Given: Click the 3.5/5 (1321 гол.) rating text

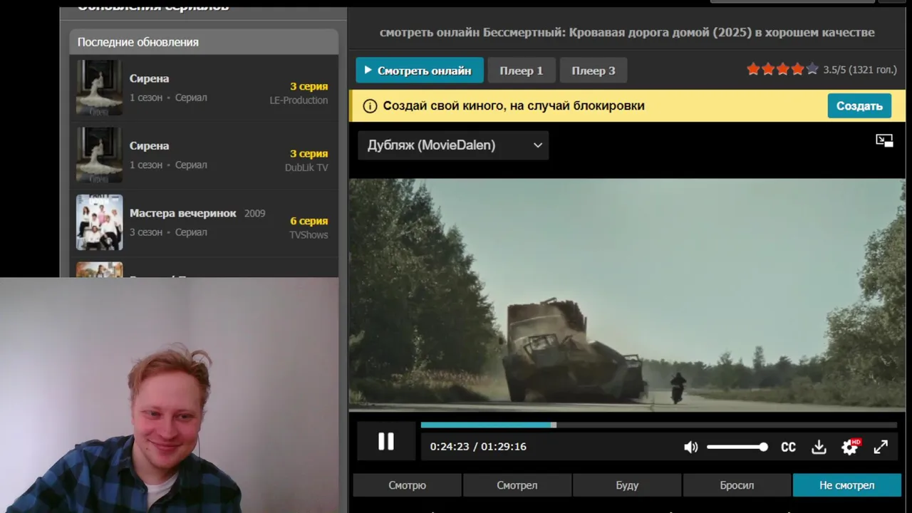Looking at the screenshot, I should coord(860,70).
